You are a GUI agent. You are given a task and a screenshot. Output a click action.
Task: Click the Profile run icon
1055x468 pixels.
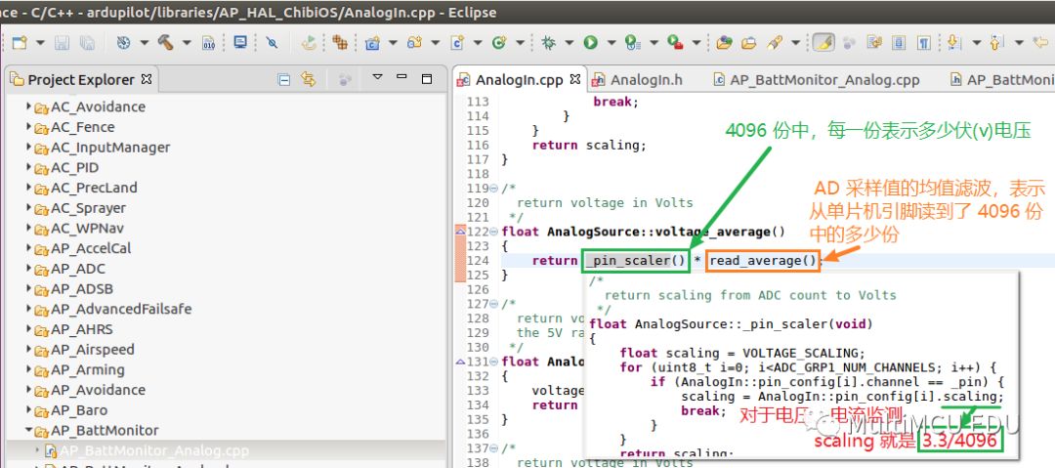pyautogui.click(x=632, y=42)
